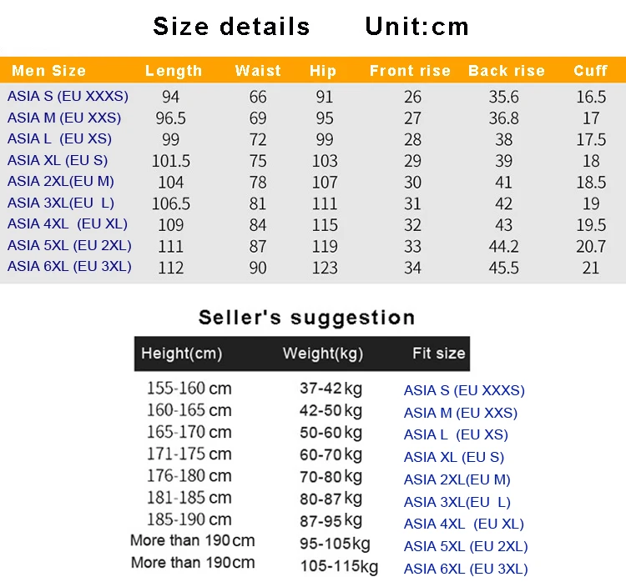Screen dimensions: 626x582
Task: Select the Length column header
Action: pos(174,71)
